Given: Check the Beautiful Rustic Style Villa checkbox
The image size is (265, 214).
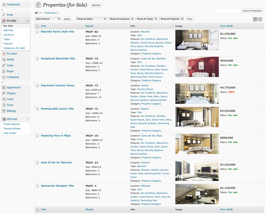Looking at the screenshot, I should 37,32.
